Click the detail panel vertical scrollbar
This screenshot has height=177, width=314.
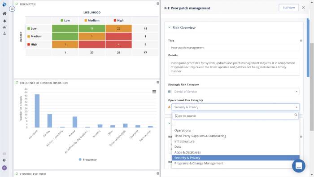[308, 48]
